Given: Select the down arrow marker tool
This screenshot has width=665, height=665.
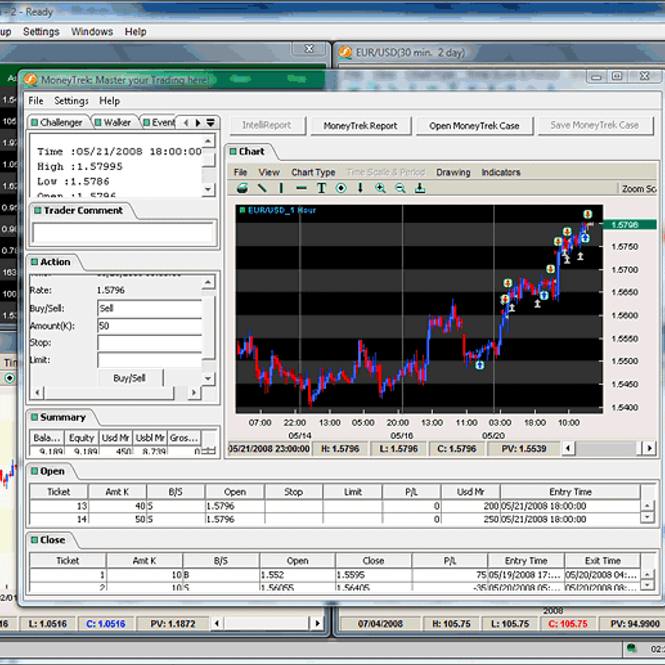Looking at the screenshot, I should [360, 188].
